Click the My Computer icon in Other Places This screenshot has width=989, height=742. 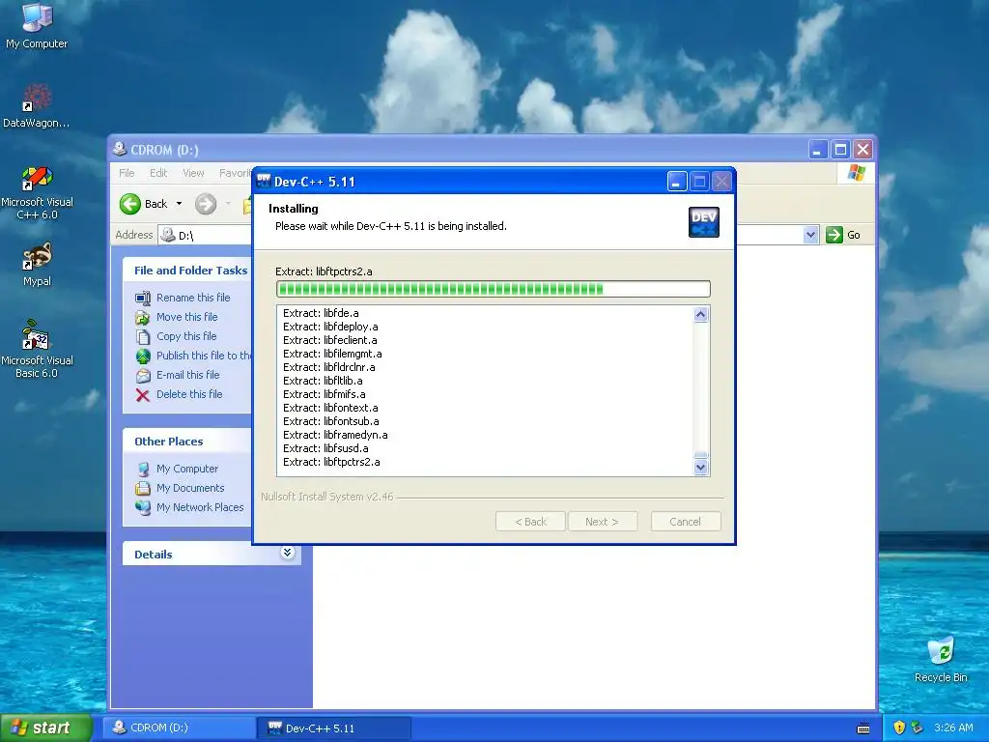click(x=143, y=469)
